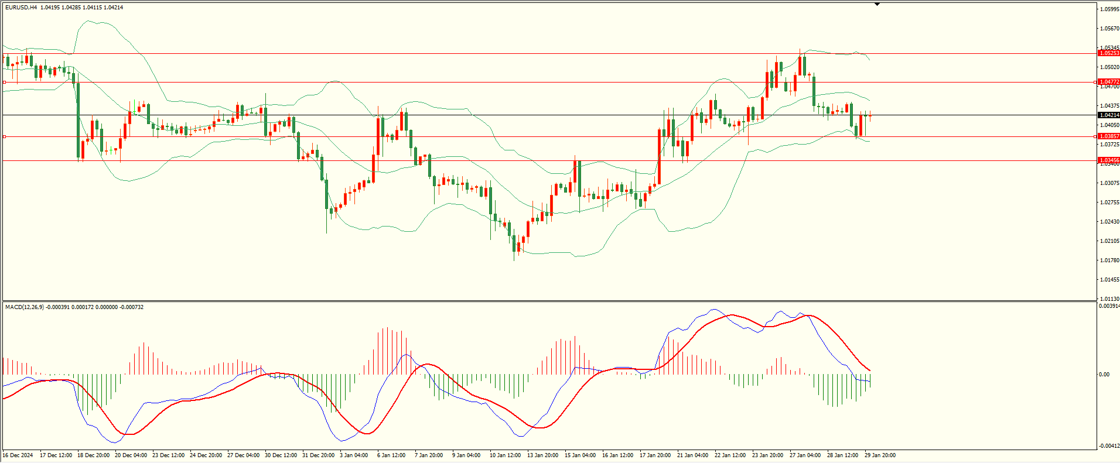This screenshot has height=463, width=1120.
Task: Click the "22 Jan 12:00" time axis label
Action: tap(730, 455)
